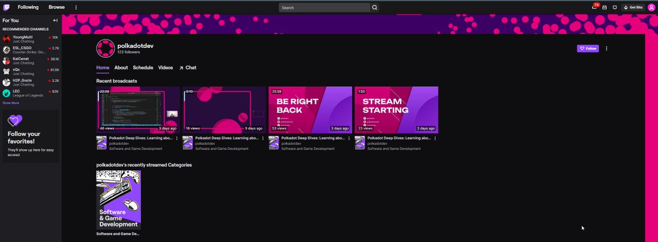Screen dimensions: 658x242
Task: Click polkadotdev profile avatar
Action: coord(105,48)
